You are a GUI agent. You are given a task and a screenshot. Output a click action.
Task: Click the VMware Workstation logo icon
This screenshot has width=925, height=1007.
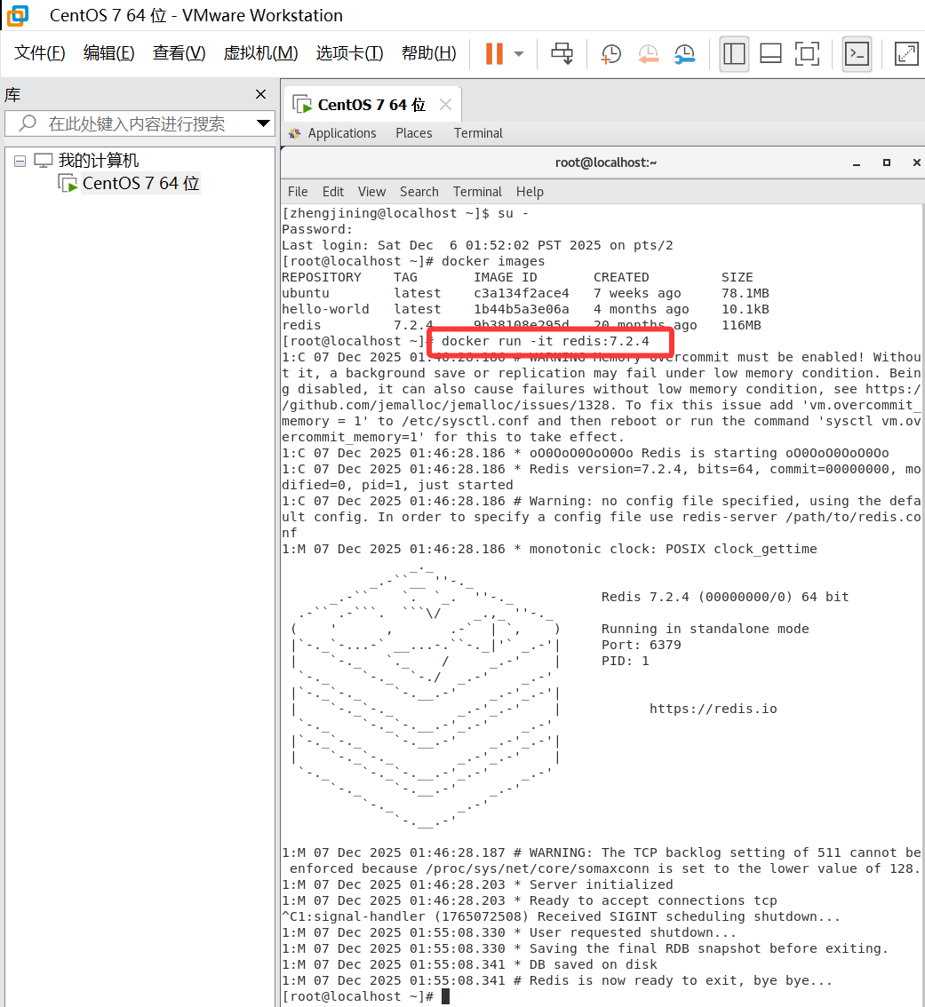pyautogui.click(x=15, y=15)
